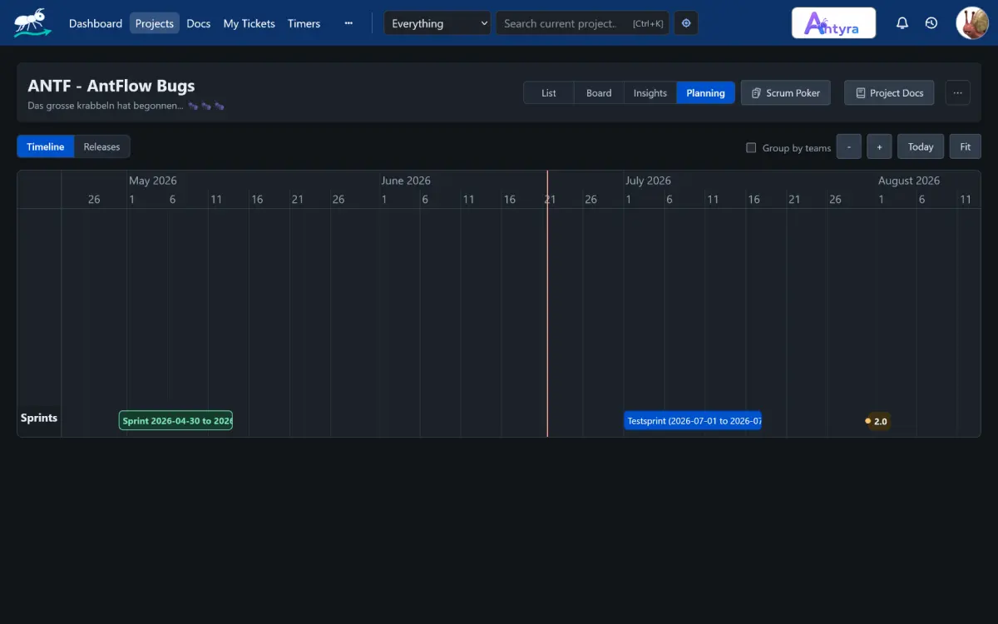Click the Sprints row label
The height and width of the screenshot is (624, 998).
tap(39, 418)
